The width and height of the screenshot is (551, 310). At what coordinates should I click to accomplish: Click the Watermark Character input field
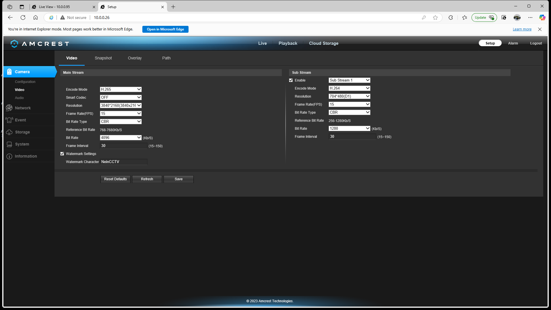[x=124, y=162]
